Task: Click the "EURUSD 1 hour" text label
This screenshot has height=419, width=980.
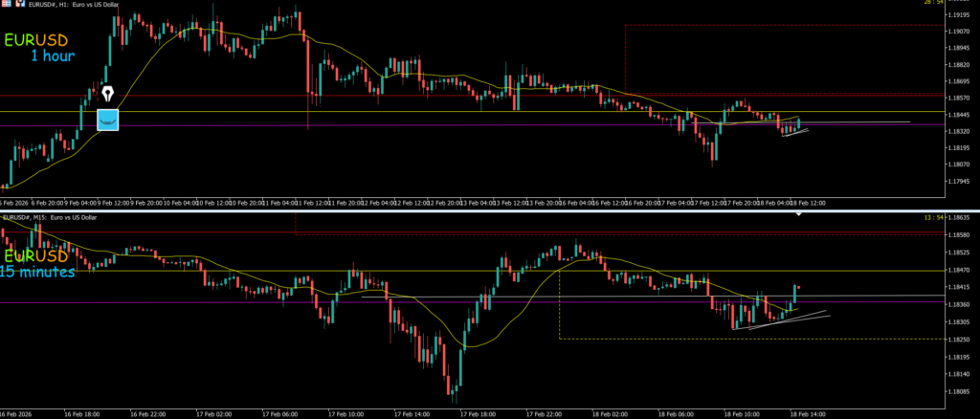Action: coord(45,48)
